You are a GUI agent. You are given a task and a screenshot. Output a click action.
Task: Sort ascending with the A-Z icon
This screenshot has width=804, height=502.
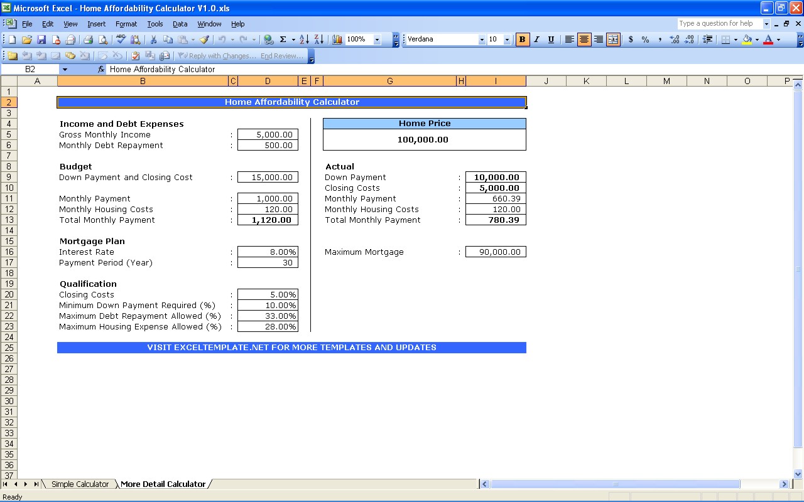coord(304,40)
